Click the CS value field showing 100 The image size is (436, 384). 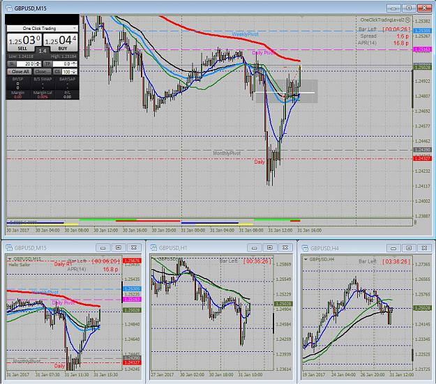[x=66, y=72]
